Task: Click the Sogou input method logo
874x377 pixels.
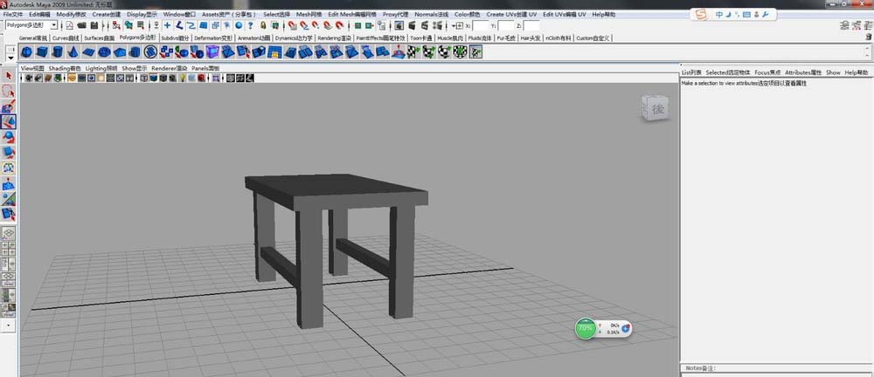Action: point(701,15)
